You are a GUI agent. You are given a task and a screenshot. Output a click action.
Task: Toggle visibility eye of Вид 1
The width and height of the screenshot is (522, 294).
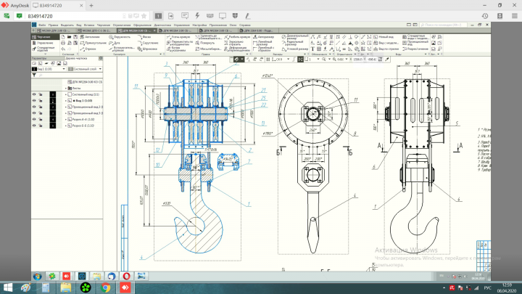[x=34, y=101]
